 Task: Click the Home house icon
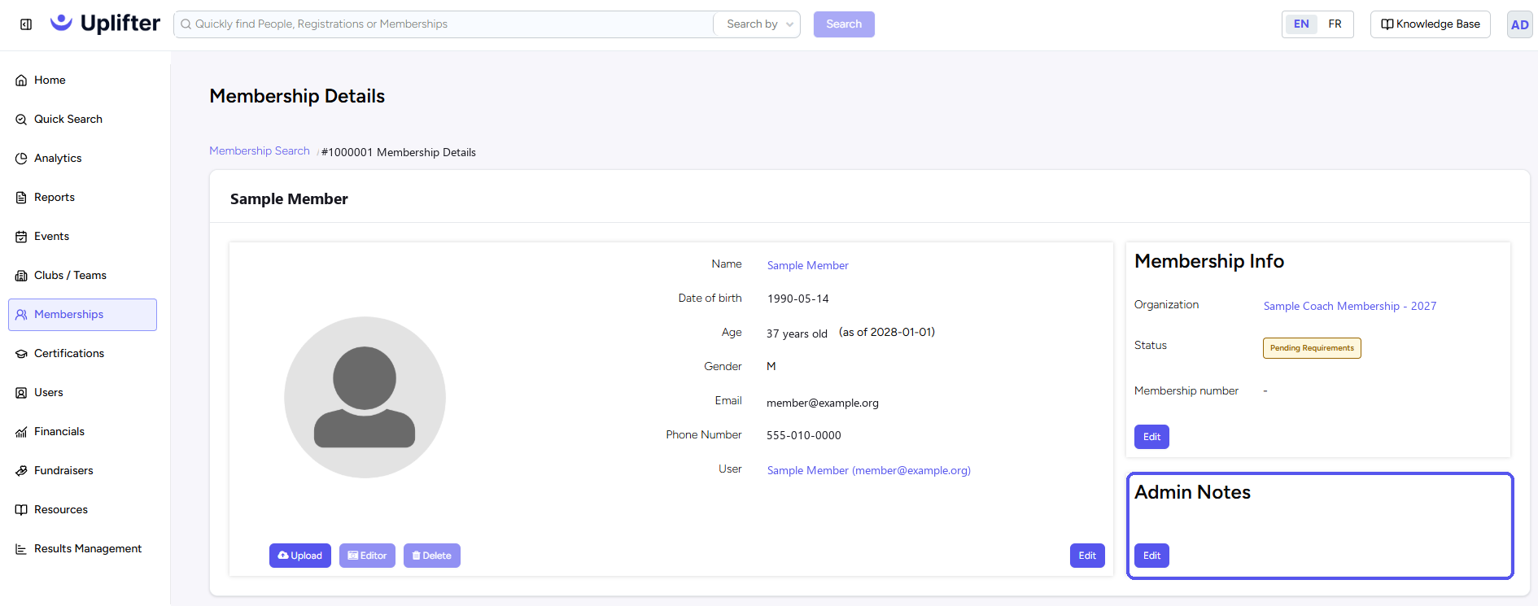click(21, 81)
